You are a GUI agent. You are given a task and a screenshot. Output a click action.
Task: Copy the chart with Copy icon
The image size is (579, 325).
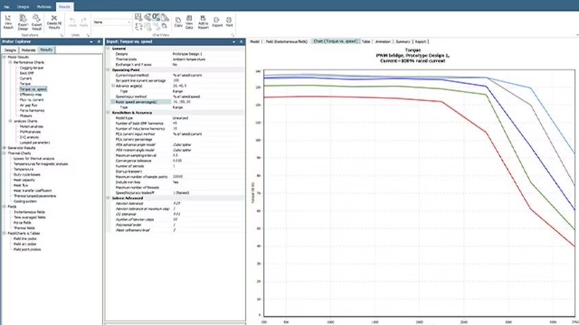coord(179,19)
